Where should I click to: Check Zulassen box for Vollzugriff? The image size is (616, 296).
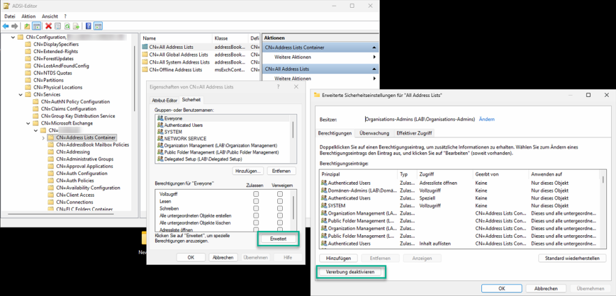coord(256,194)
